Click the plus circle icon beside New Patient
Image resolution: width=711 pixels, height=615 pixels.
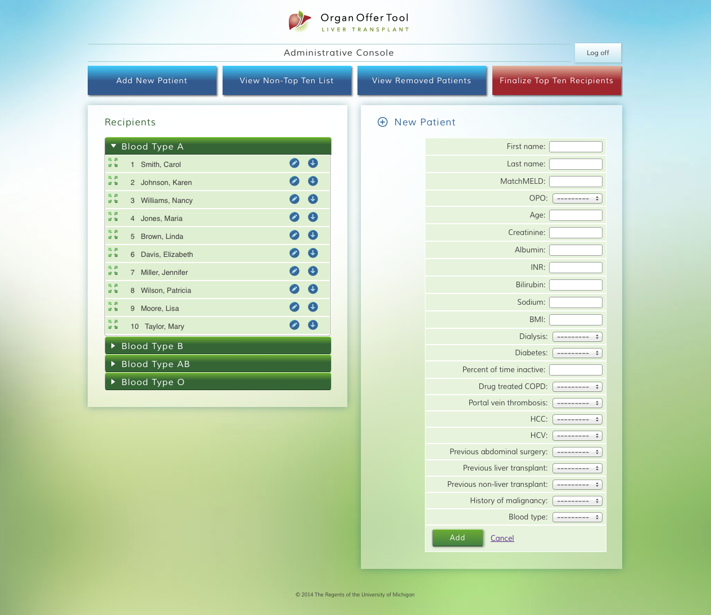382,122
